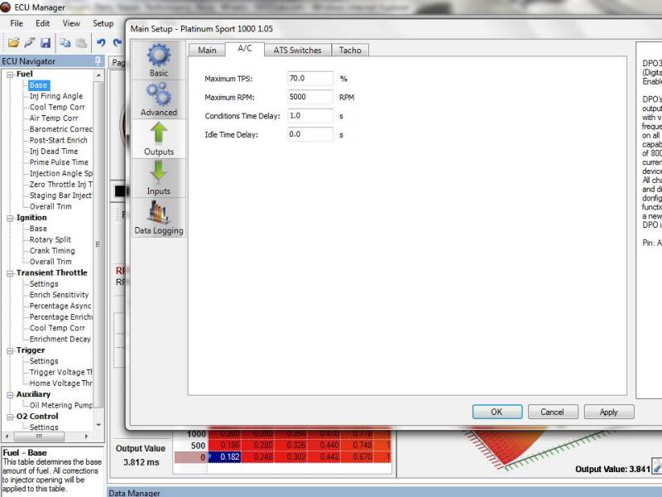The height and width of the screenshot is (497, 662).
Task: Open the Outputs section
Action: 159,139
